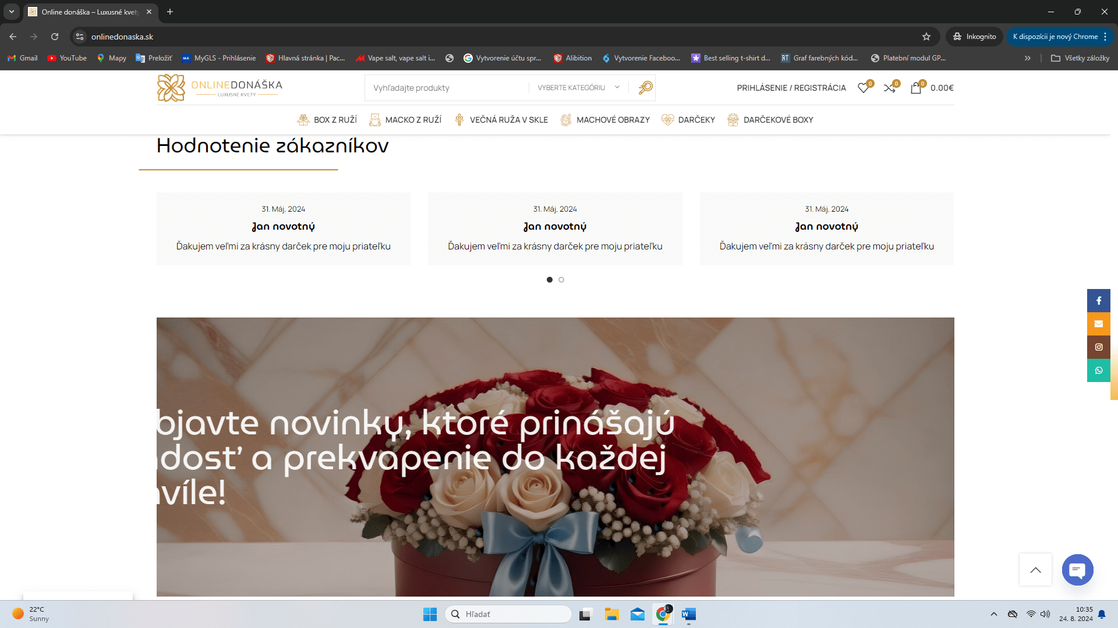Viewport: 1118px width, 628px height.
Task: Click the WhatsApp side button
Action: coord(1099,370)
